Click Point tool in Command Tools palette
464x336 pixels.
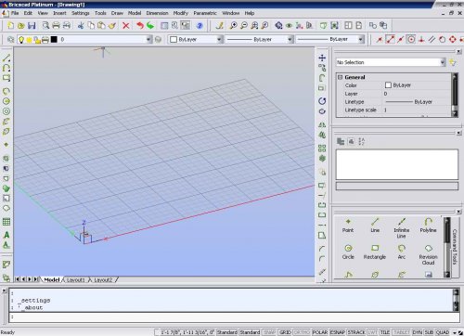pos(348,226)
